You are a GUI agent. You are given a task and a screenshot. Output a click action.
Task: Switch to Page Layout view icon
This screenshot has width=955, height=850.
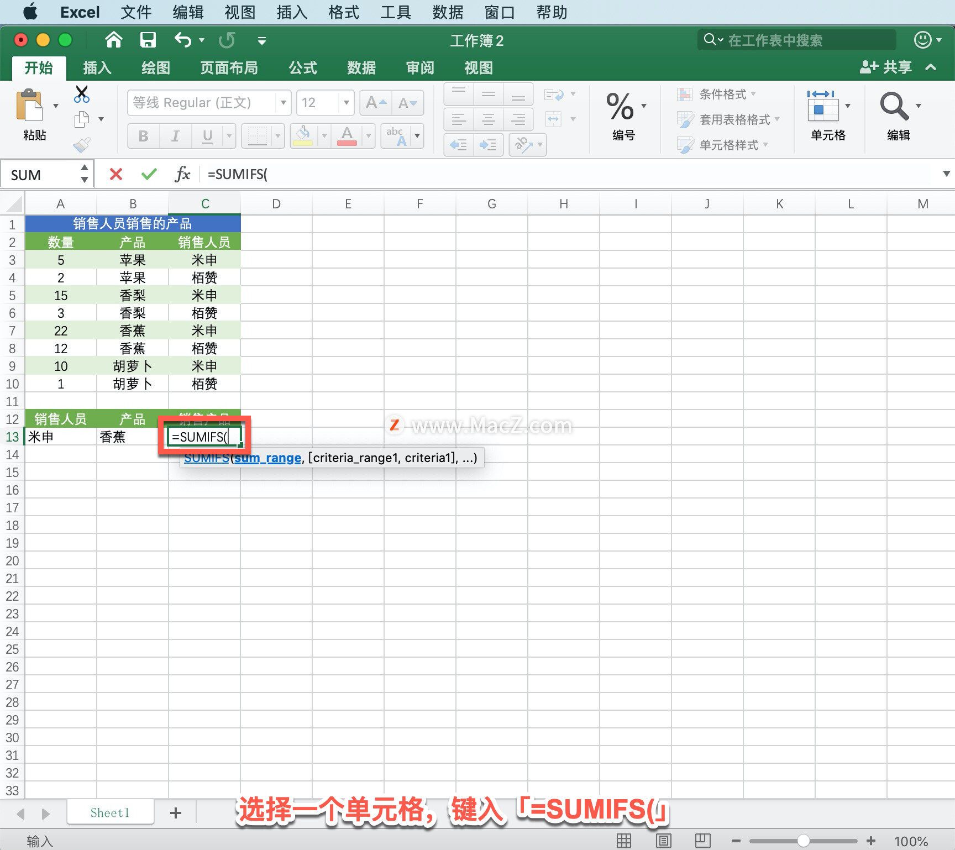[663, 841]
